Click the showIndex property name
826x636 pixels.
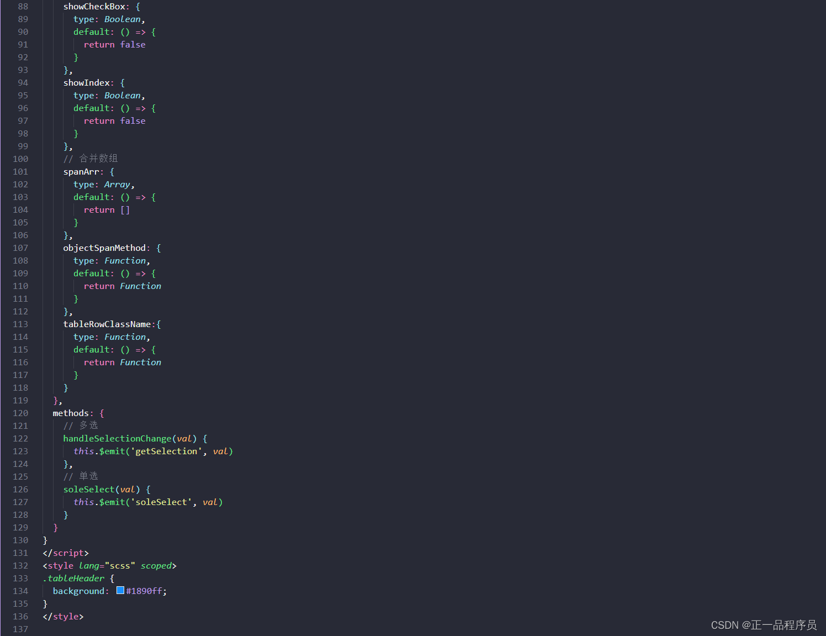pos(87,83)
